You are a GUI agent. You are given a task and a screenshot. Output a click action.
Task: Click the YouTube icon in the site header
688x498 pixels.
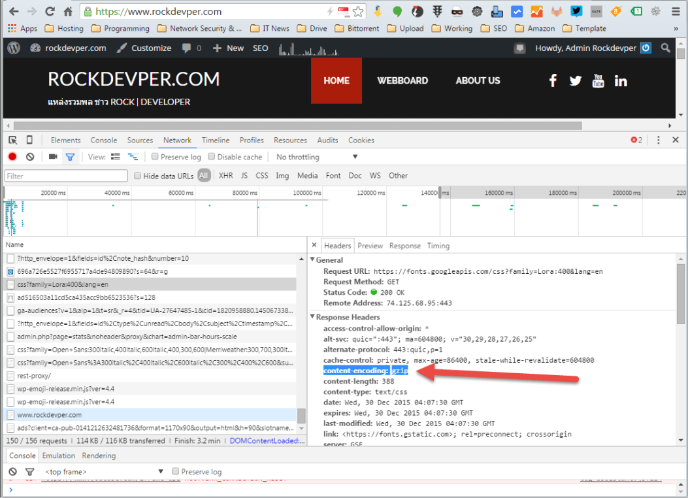click(x=598, y=80)
